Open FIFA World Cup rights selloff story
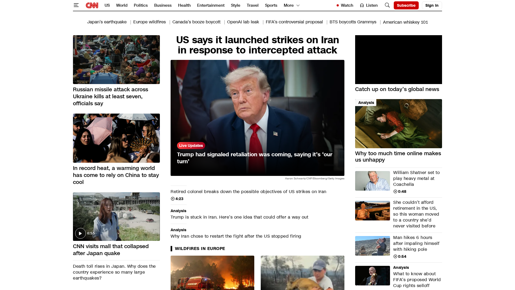 tap(417, 280)
